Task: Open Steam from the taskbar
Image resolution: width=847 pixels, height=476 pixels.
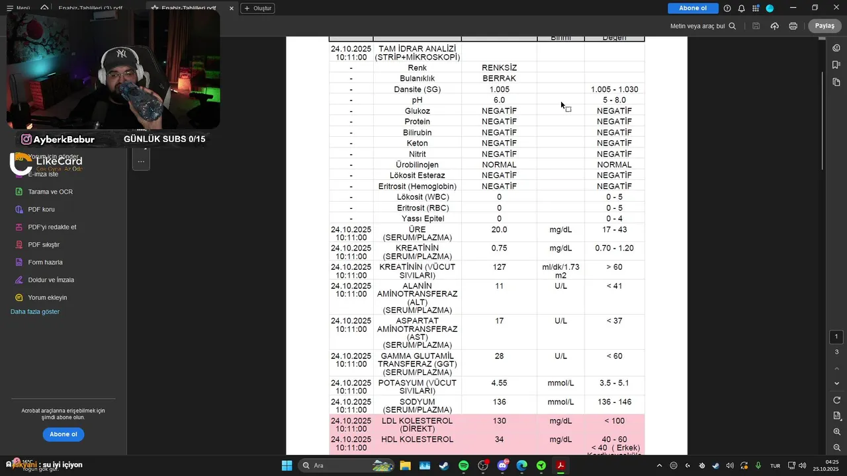Action: coord(444,465)
